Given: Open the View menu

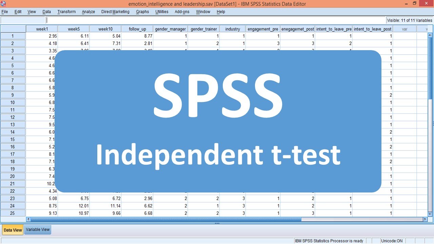Looking at the screenshot, I should (x=32, y=12).
